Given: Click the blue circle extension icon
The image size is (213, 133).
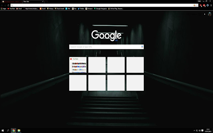Looking at the screenshot, I should (208, 5).
